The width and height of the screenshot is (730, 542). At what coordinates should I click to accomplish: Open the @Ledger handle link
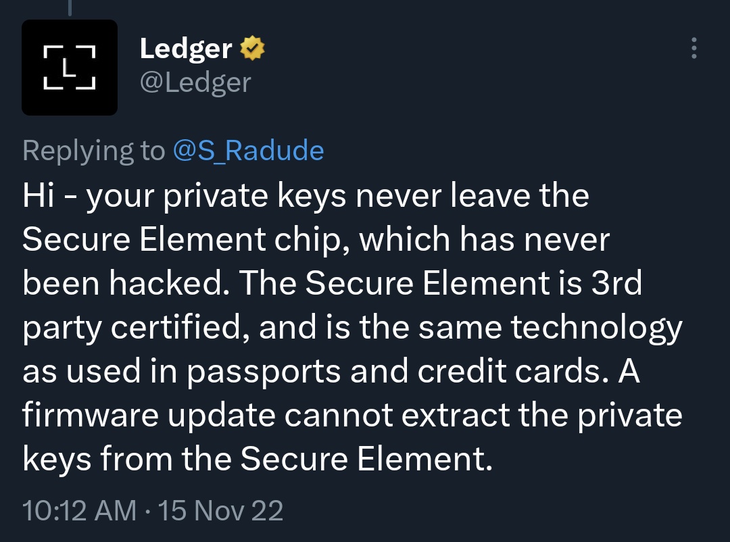click(x=195, y=82)
